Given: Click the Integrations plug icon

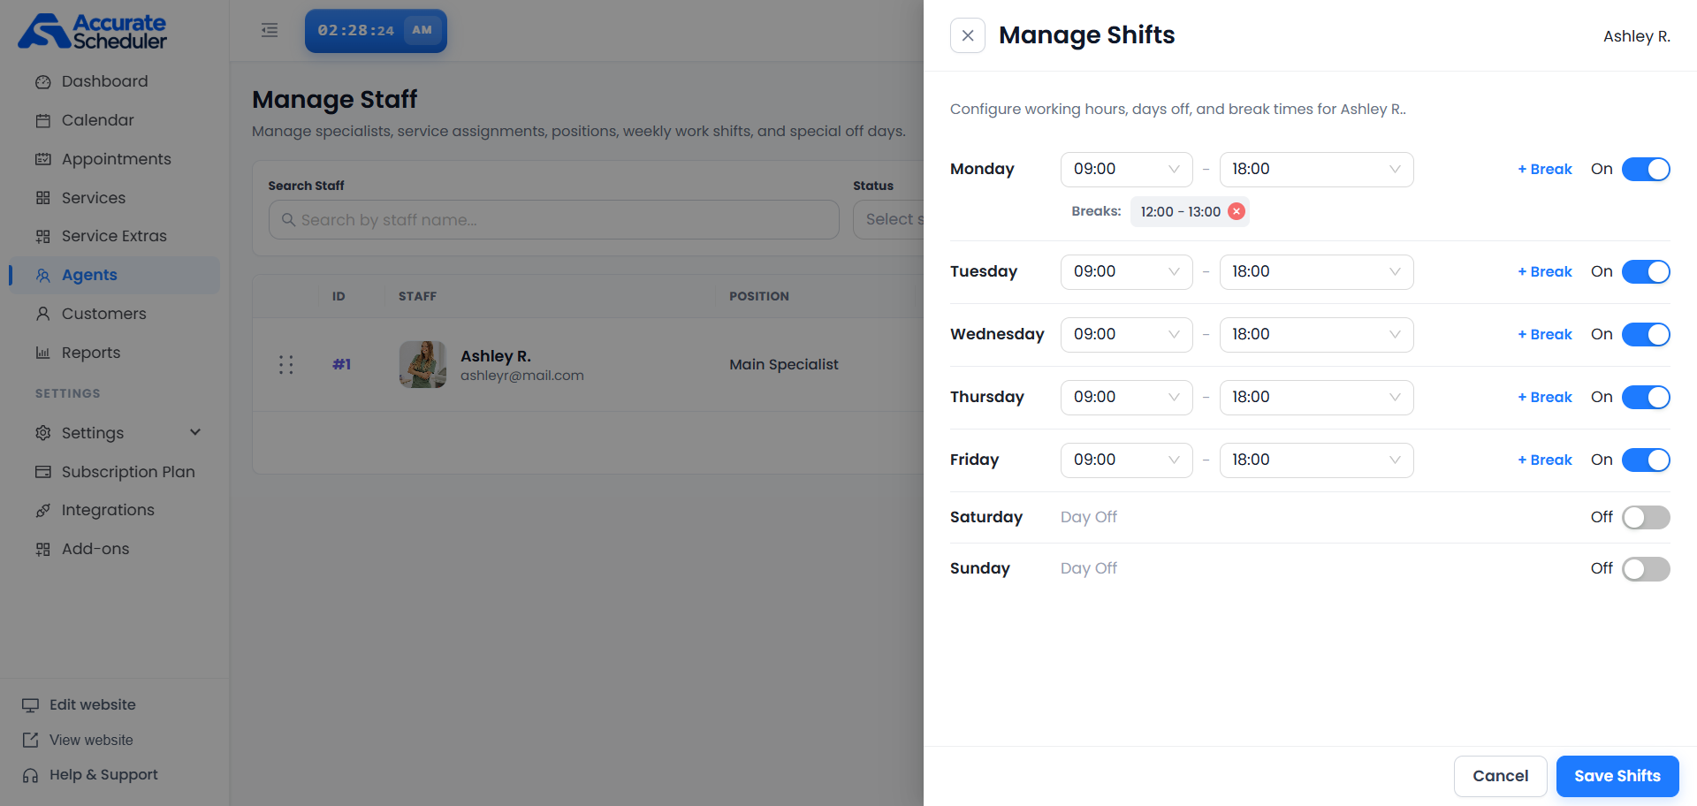Looking at the screenshot, I should click(42, 511).
